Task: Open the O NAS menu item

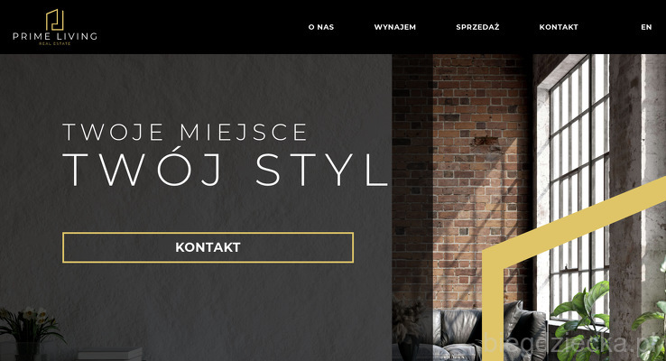Action: pos(321,27)
